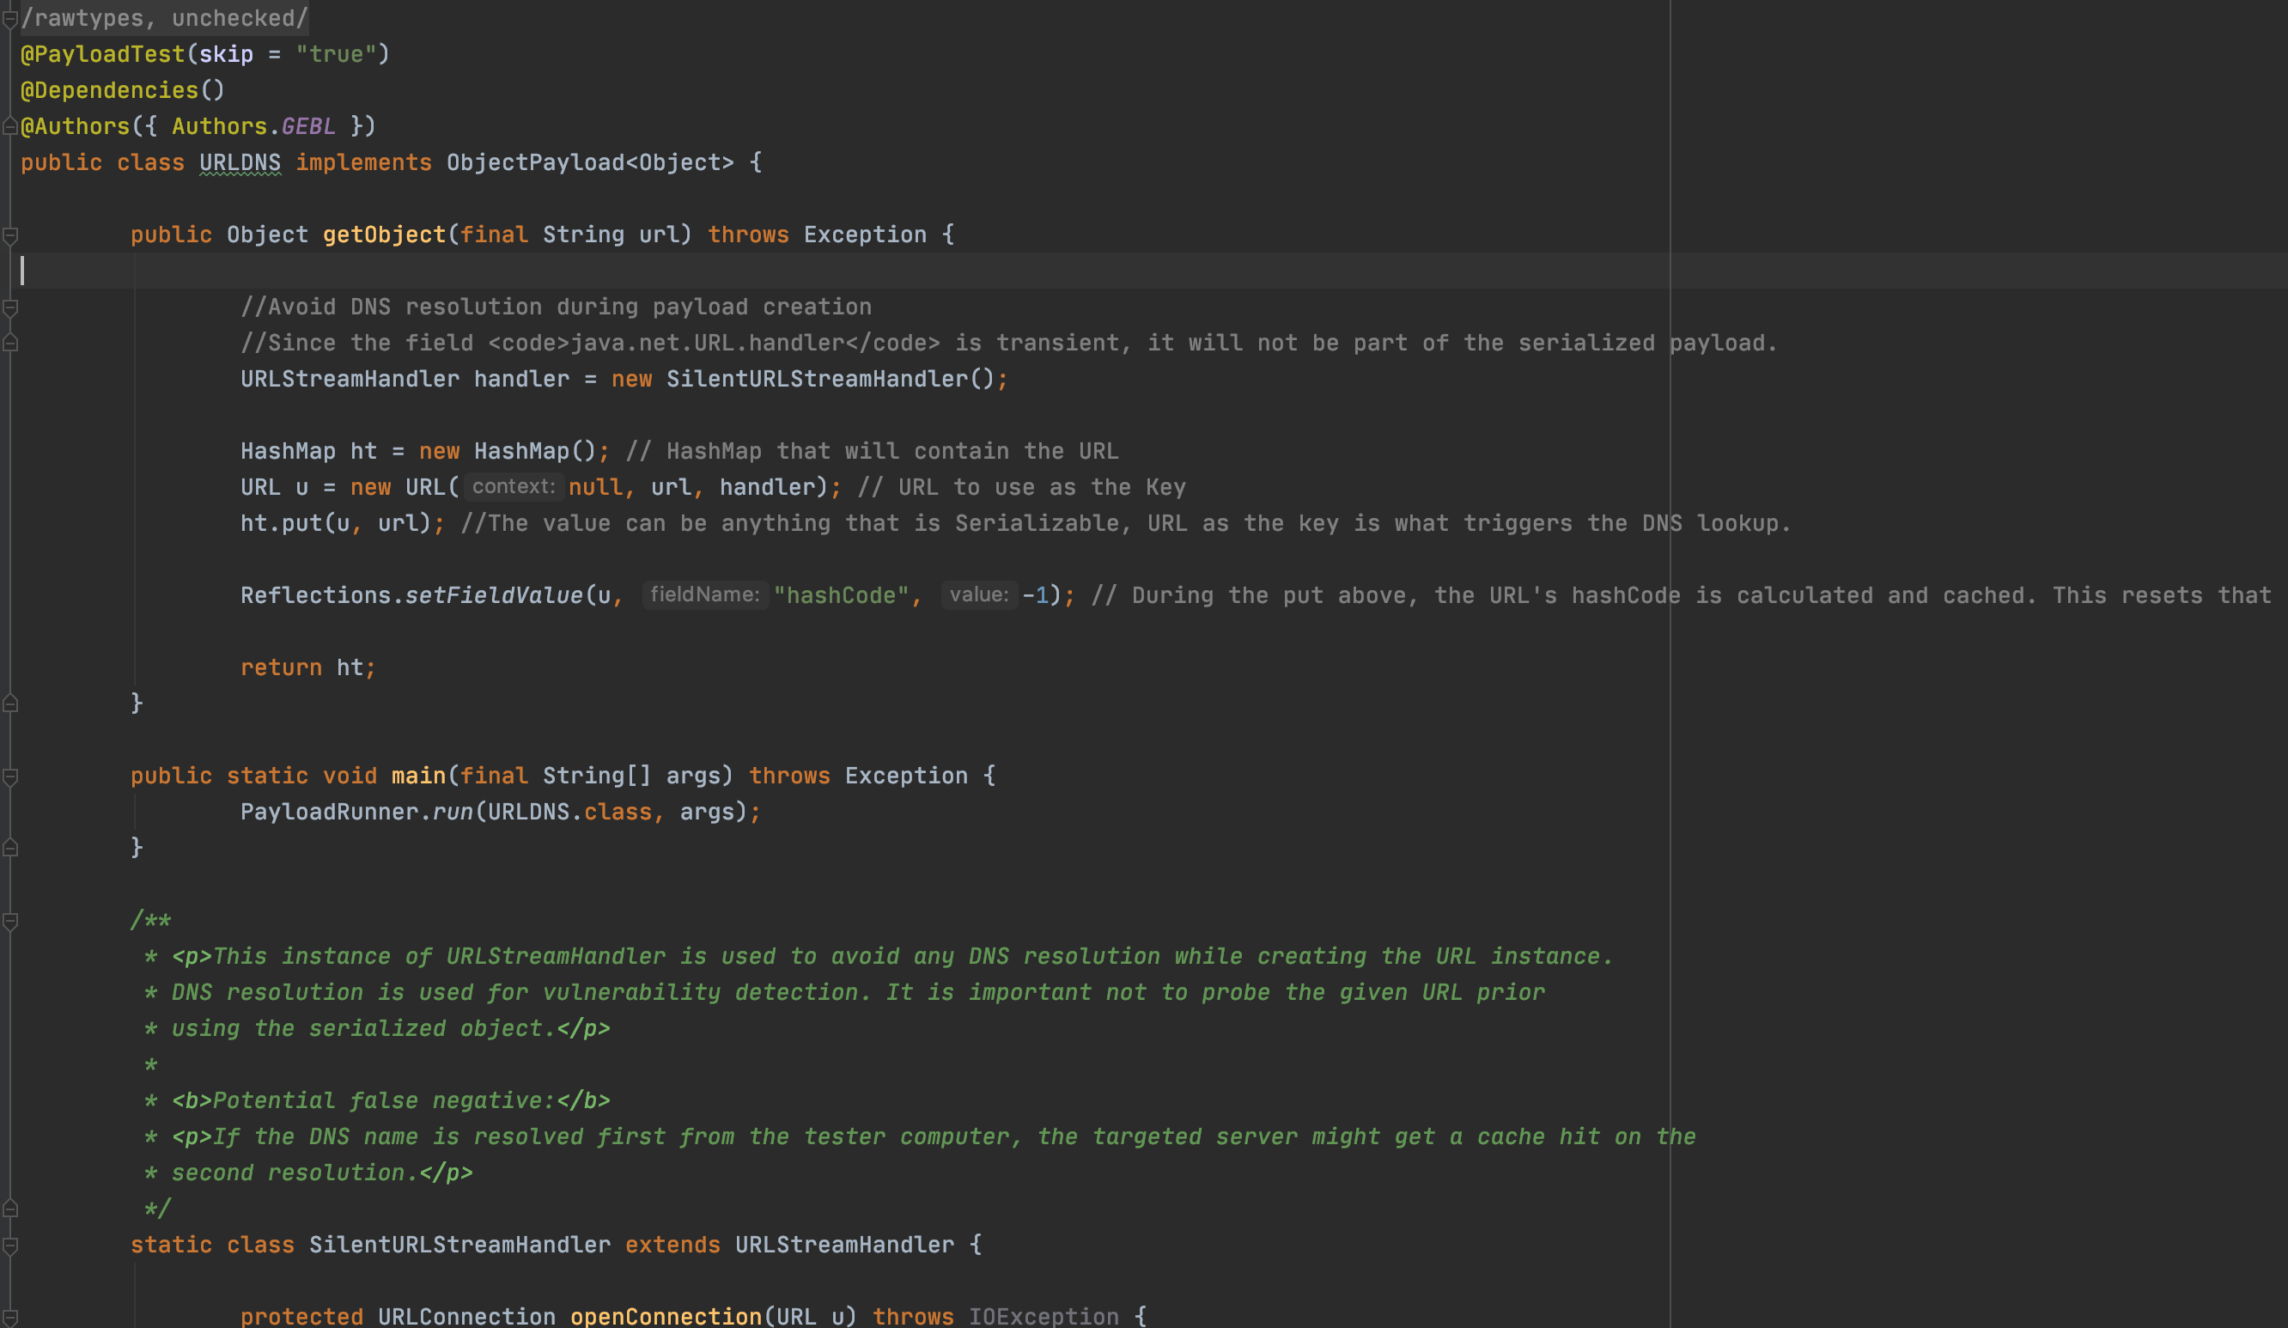
Task: Toggle fold marker beside /rawtypes, unchecked/
Action: click(11, 19)
